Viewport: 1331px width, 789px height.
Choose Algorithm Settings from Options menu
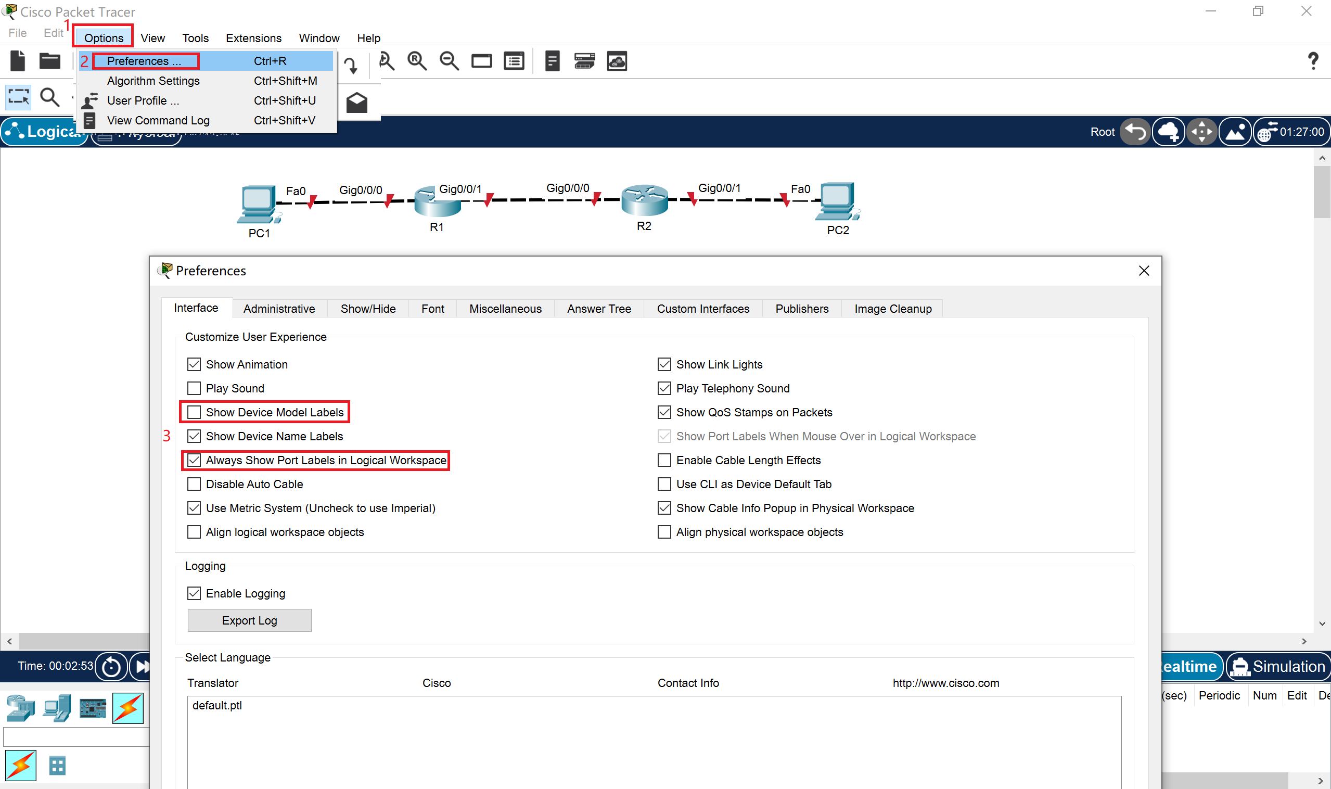pos(153,81)
